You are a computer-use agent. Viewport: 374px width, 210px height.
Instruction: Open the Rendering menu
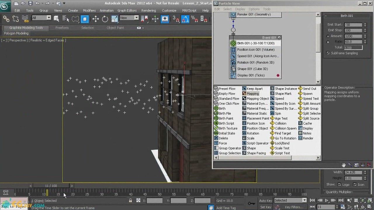click(x=148, y=10)
